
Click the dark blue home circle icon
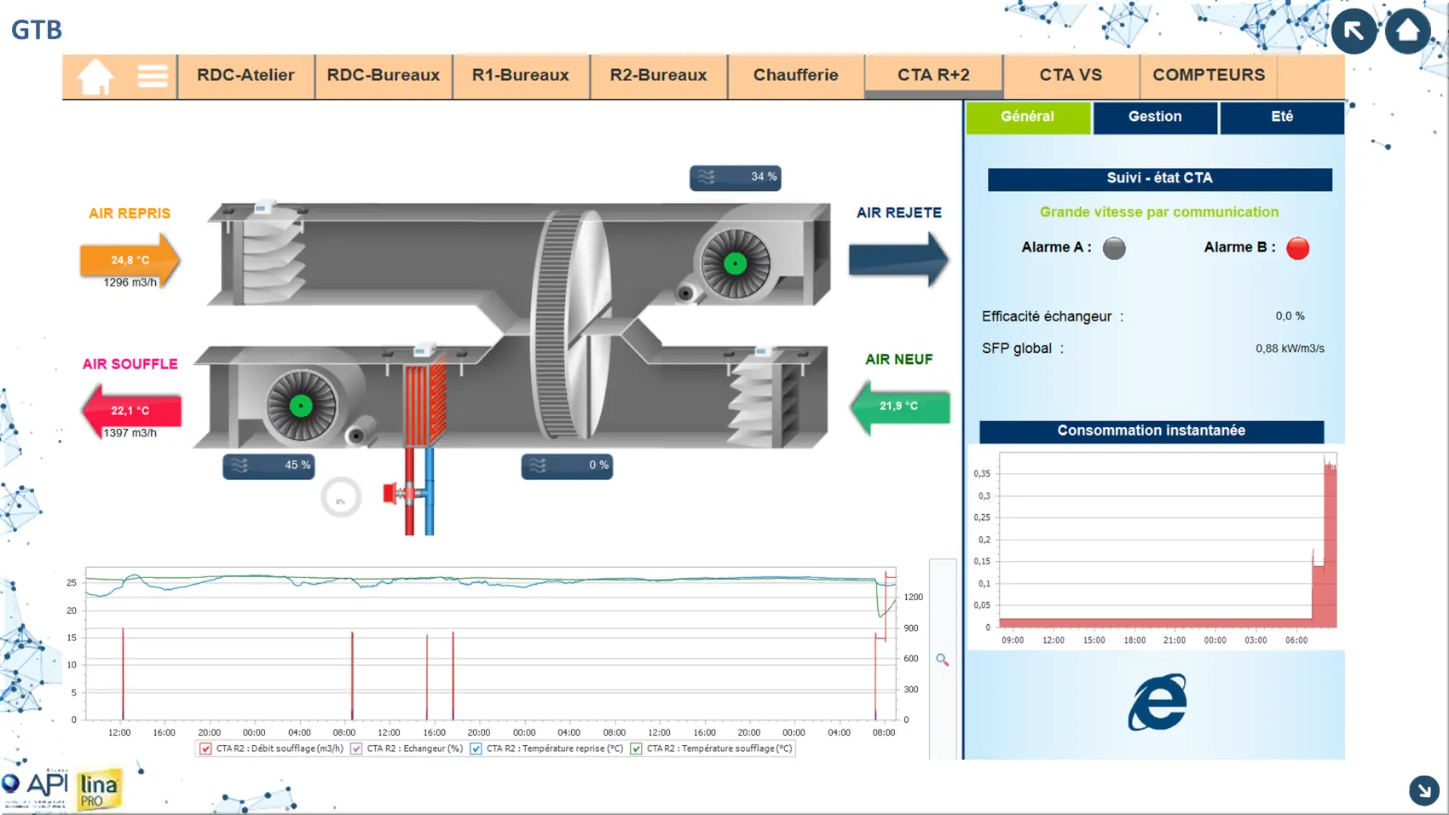pos(1407,32)
